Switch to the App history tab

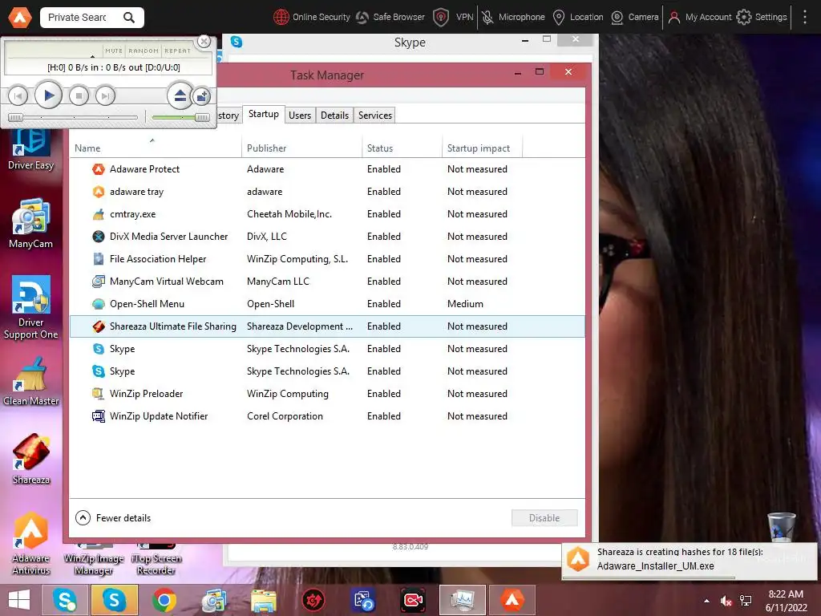(229, 115)
